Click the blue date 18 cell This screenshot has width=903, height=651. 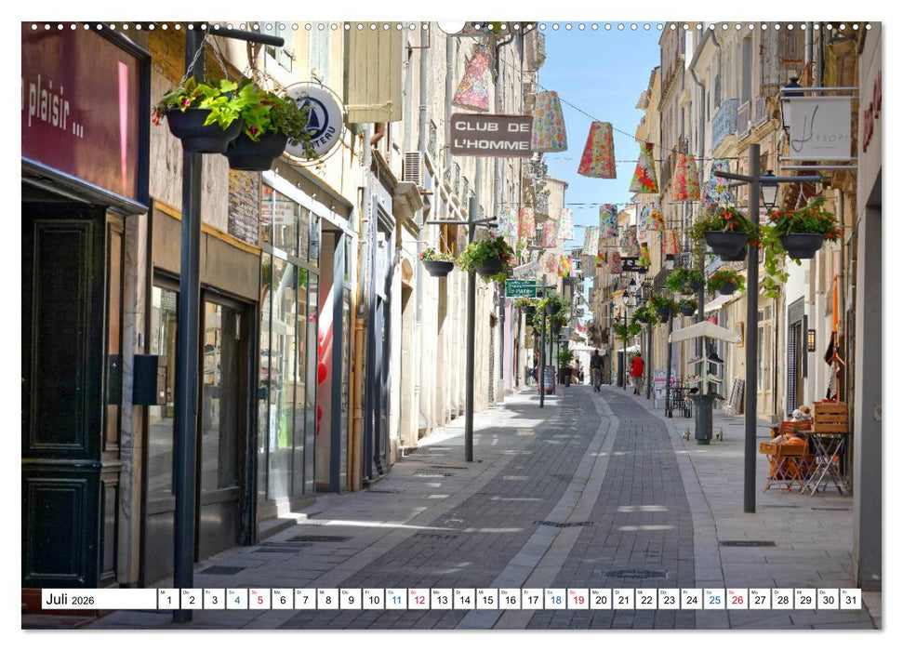(x=554, y=599)
